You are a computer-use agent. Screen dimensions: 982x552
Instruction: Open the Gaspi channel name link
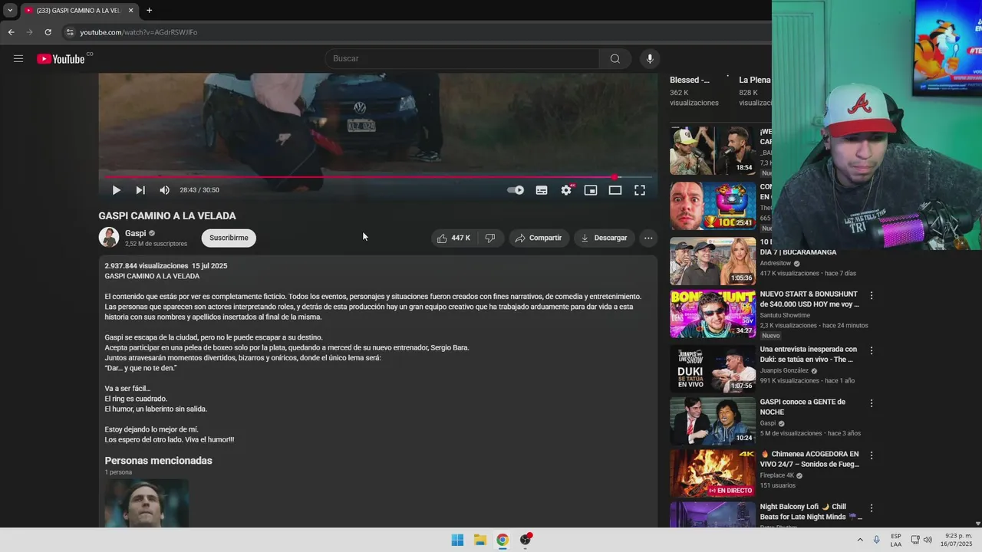[x=135, y=233]
